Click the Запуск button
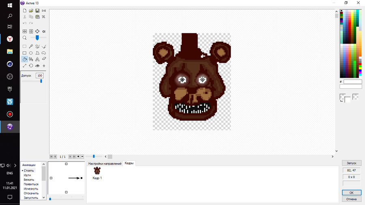The width and height of the screenshot is (365, 205). click(x=352, y=163)
